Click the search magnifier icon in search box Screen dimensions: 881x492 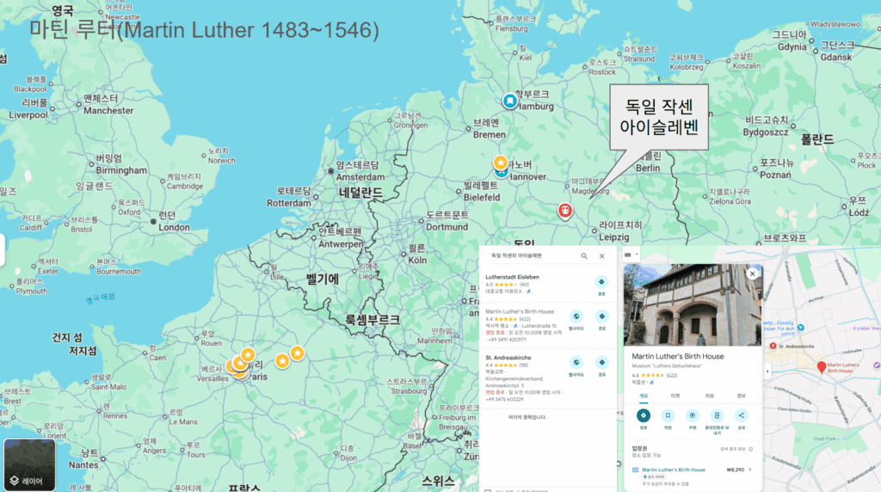(x=584, y=255)
